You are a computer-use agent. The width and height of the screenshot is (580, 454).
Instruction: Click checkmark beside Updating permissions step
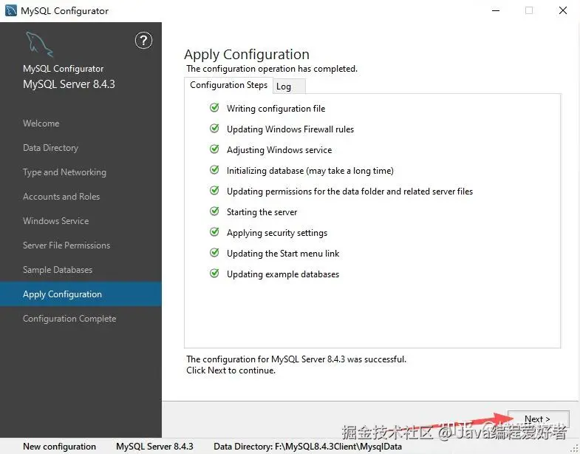click(x=214, y=191)
